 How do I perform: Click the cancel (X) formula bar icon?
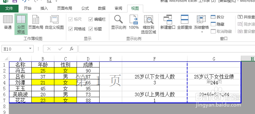coord(49,49)
